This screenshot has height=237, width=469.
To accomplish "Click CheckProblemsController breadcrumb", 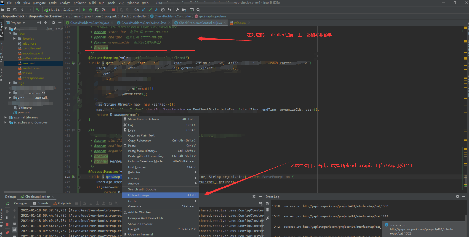I will click(171, 16).
